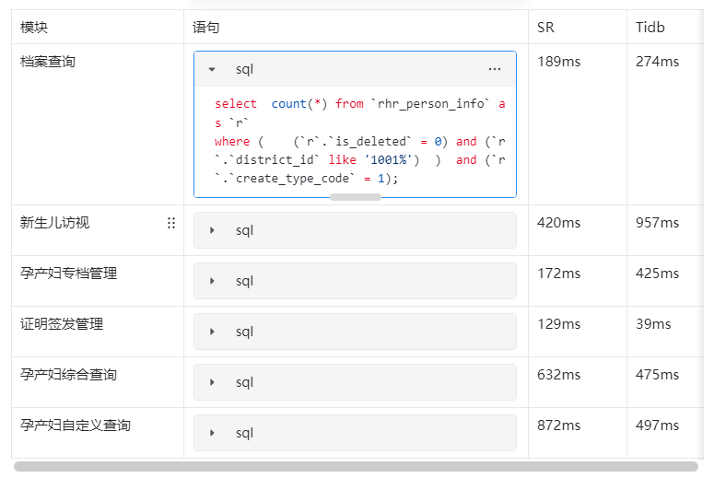
Task: Click inside the select count SQL code text
Action: (359, 141)
